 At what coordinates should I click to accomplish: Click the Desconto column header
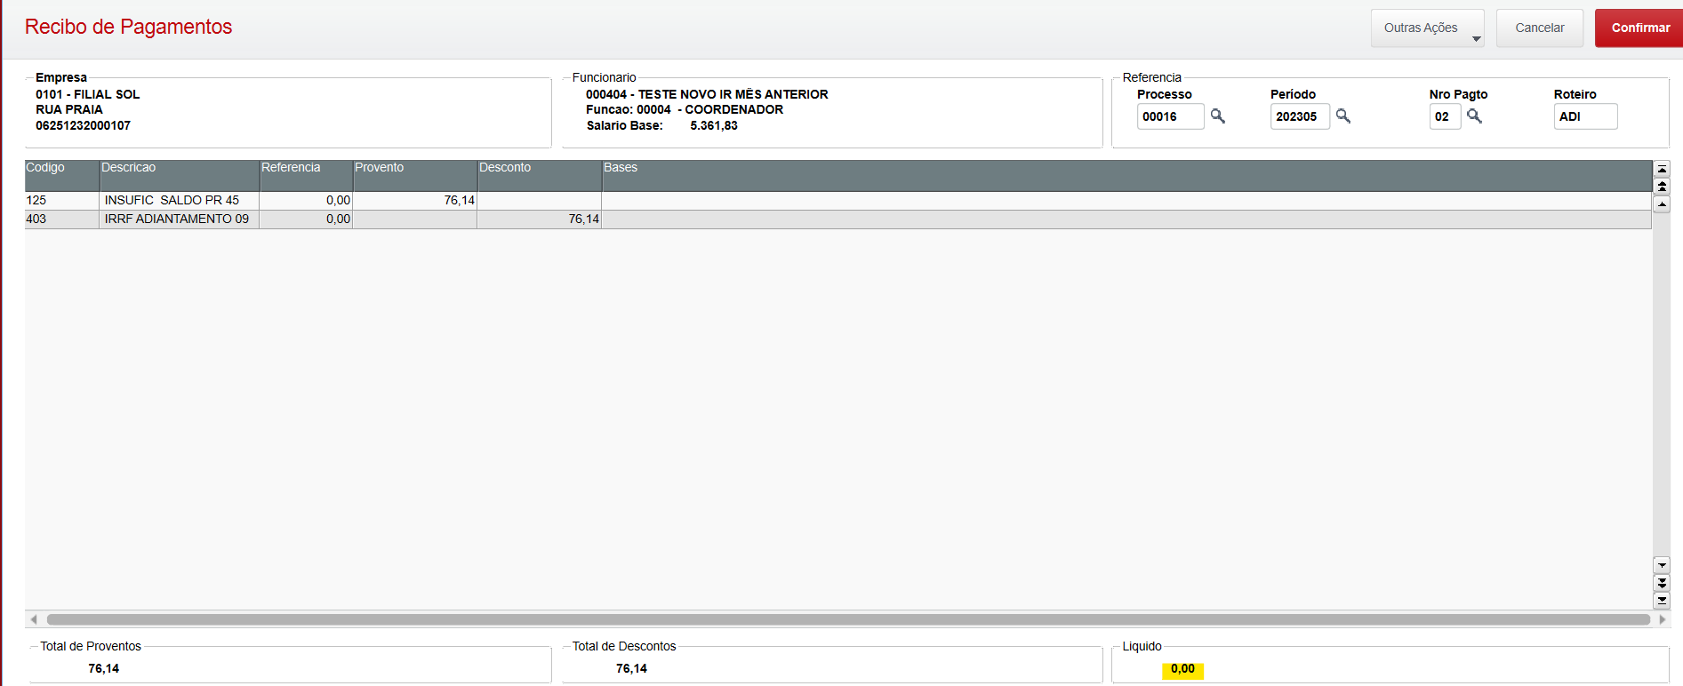click(539, 175)
